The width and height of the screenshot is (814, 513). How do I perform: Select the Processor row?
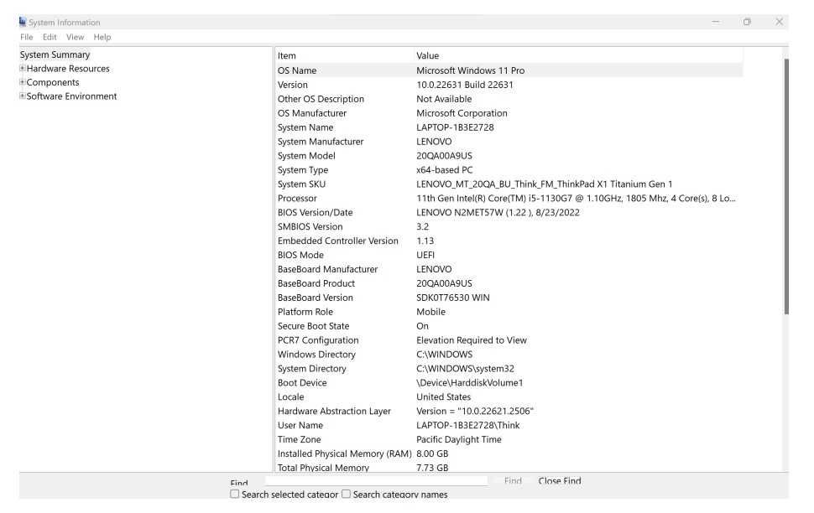point(509,198)
